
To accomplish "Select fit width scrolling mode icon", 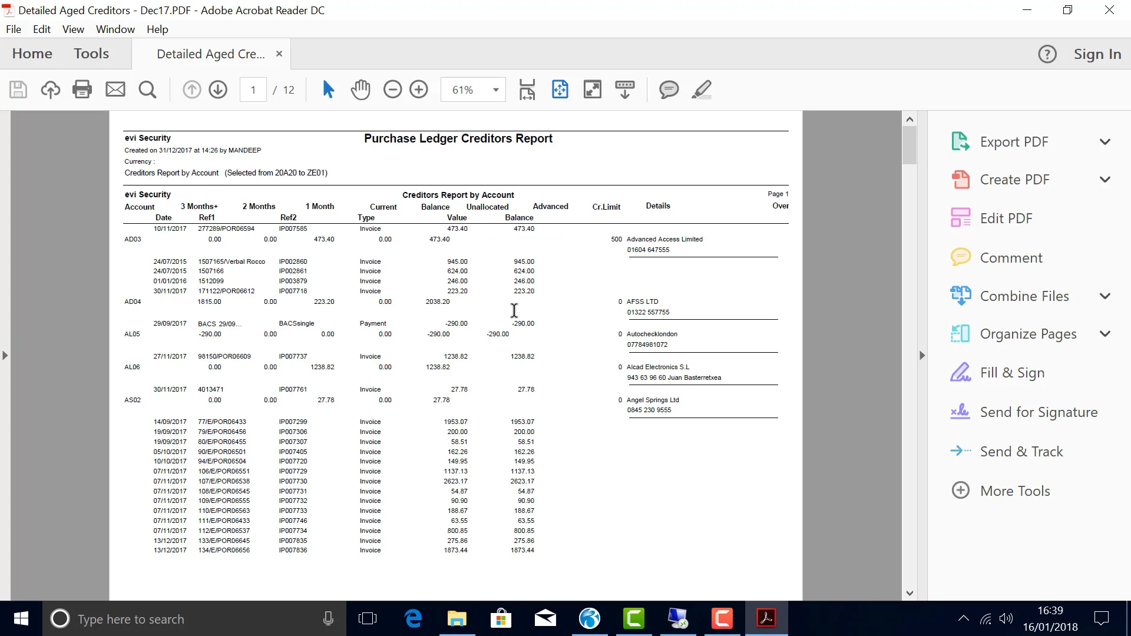I will pos(527,90).
